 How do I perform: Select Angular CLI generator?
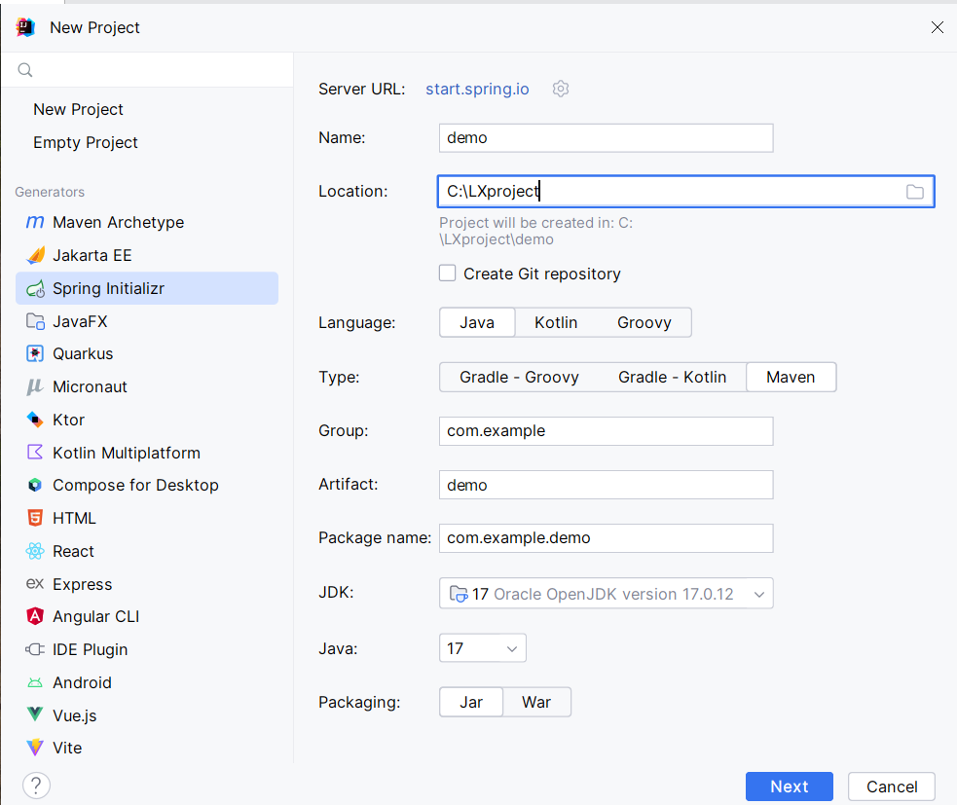[x=147, y=616]
